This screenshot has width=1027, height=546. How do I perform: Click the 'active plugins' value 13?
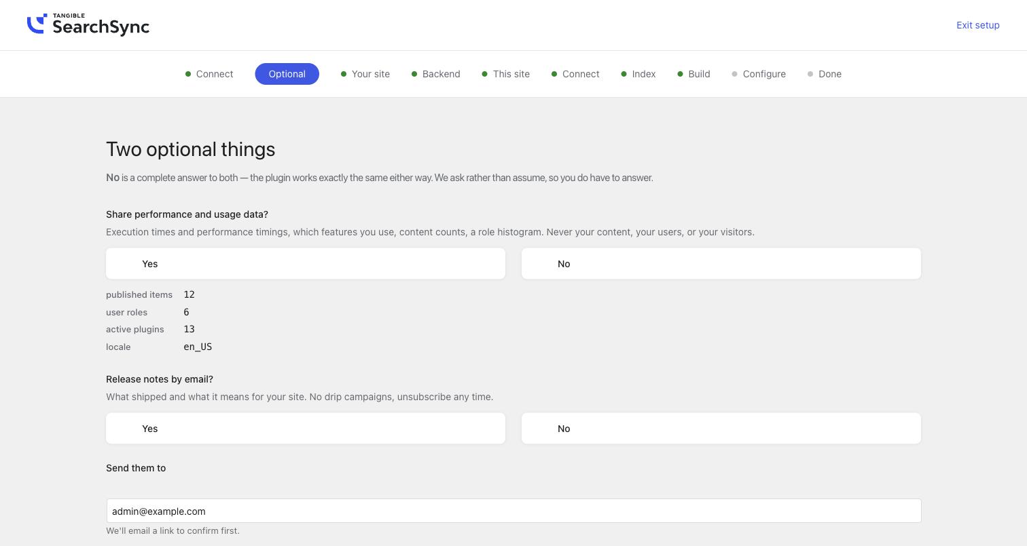point(189,329)
